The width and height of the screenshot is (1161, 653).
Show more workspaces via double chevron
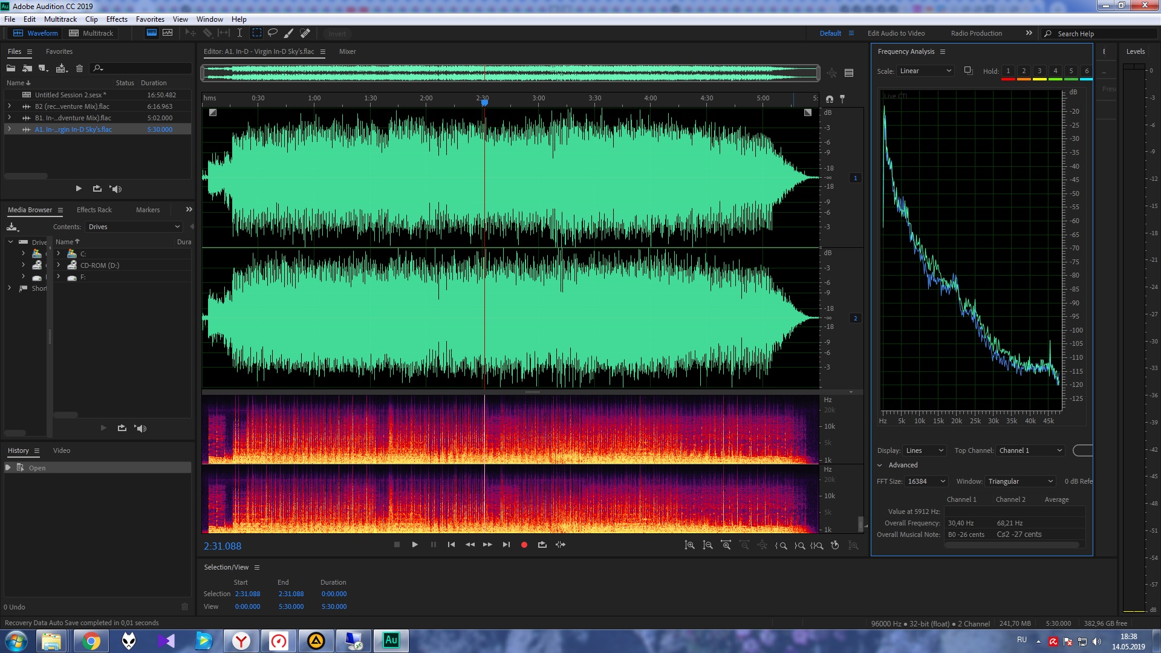tap(1029, 33)
